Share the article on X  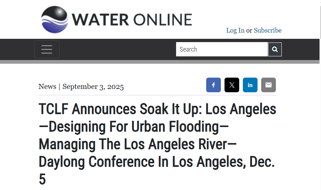(232, 85)
